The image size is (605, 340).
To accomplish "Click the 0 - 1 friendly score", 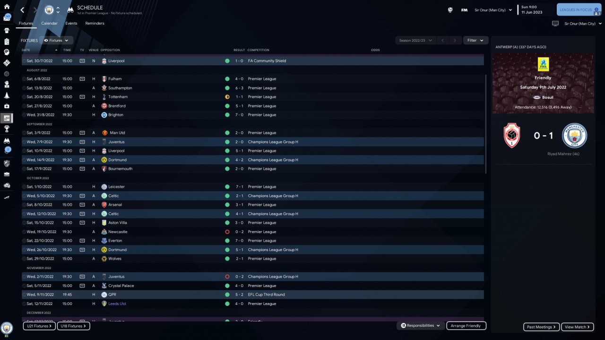I will [544, 136].
